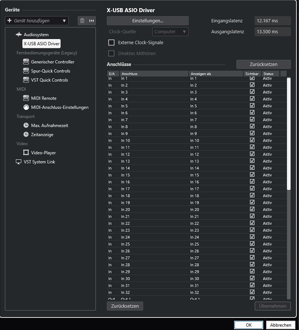Select Video-Player in the tree

pos(43,152)
